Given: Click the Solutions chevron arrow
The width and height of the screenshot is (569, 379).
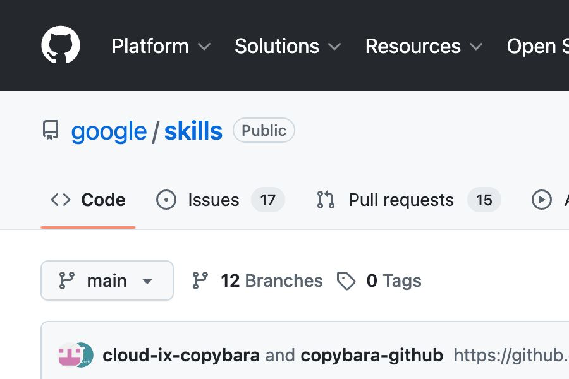Looking at the screenshot, I should point(334,47).
